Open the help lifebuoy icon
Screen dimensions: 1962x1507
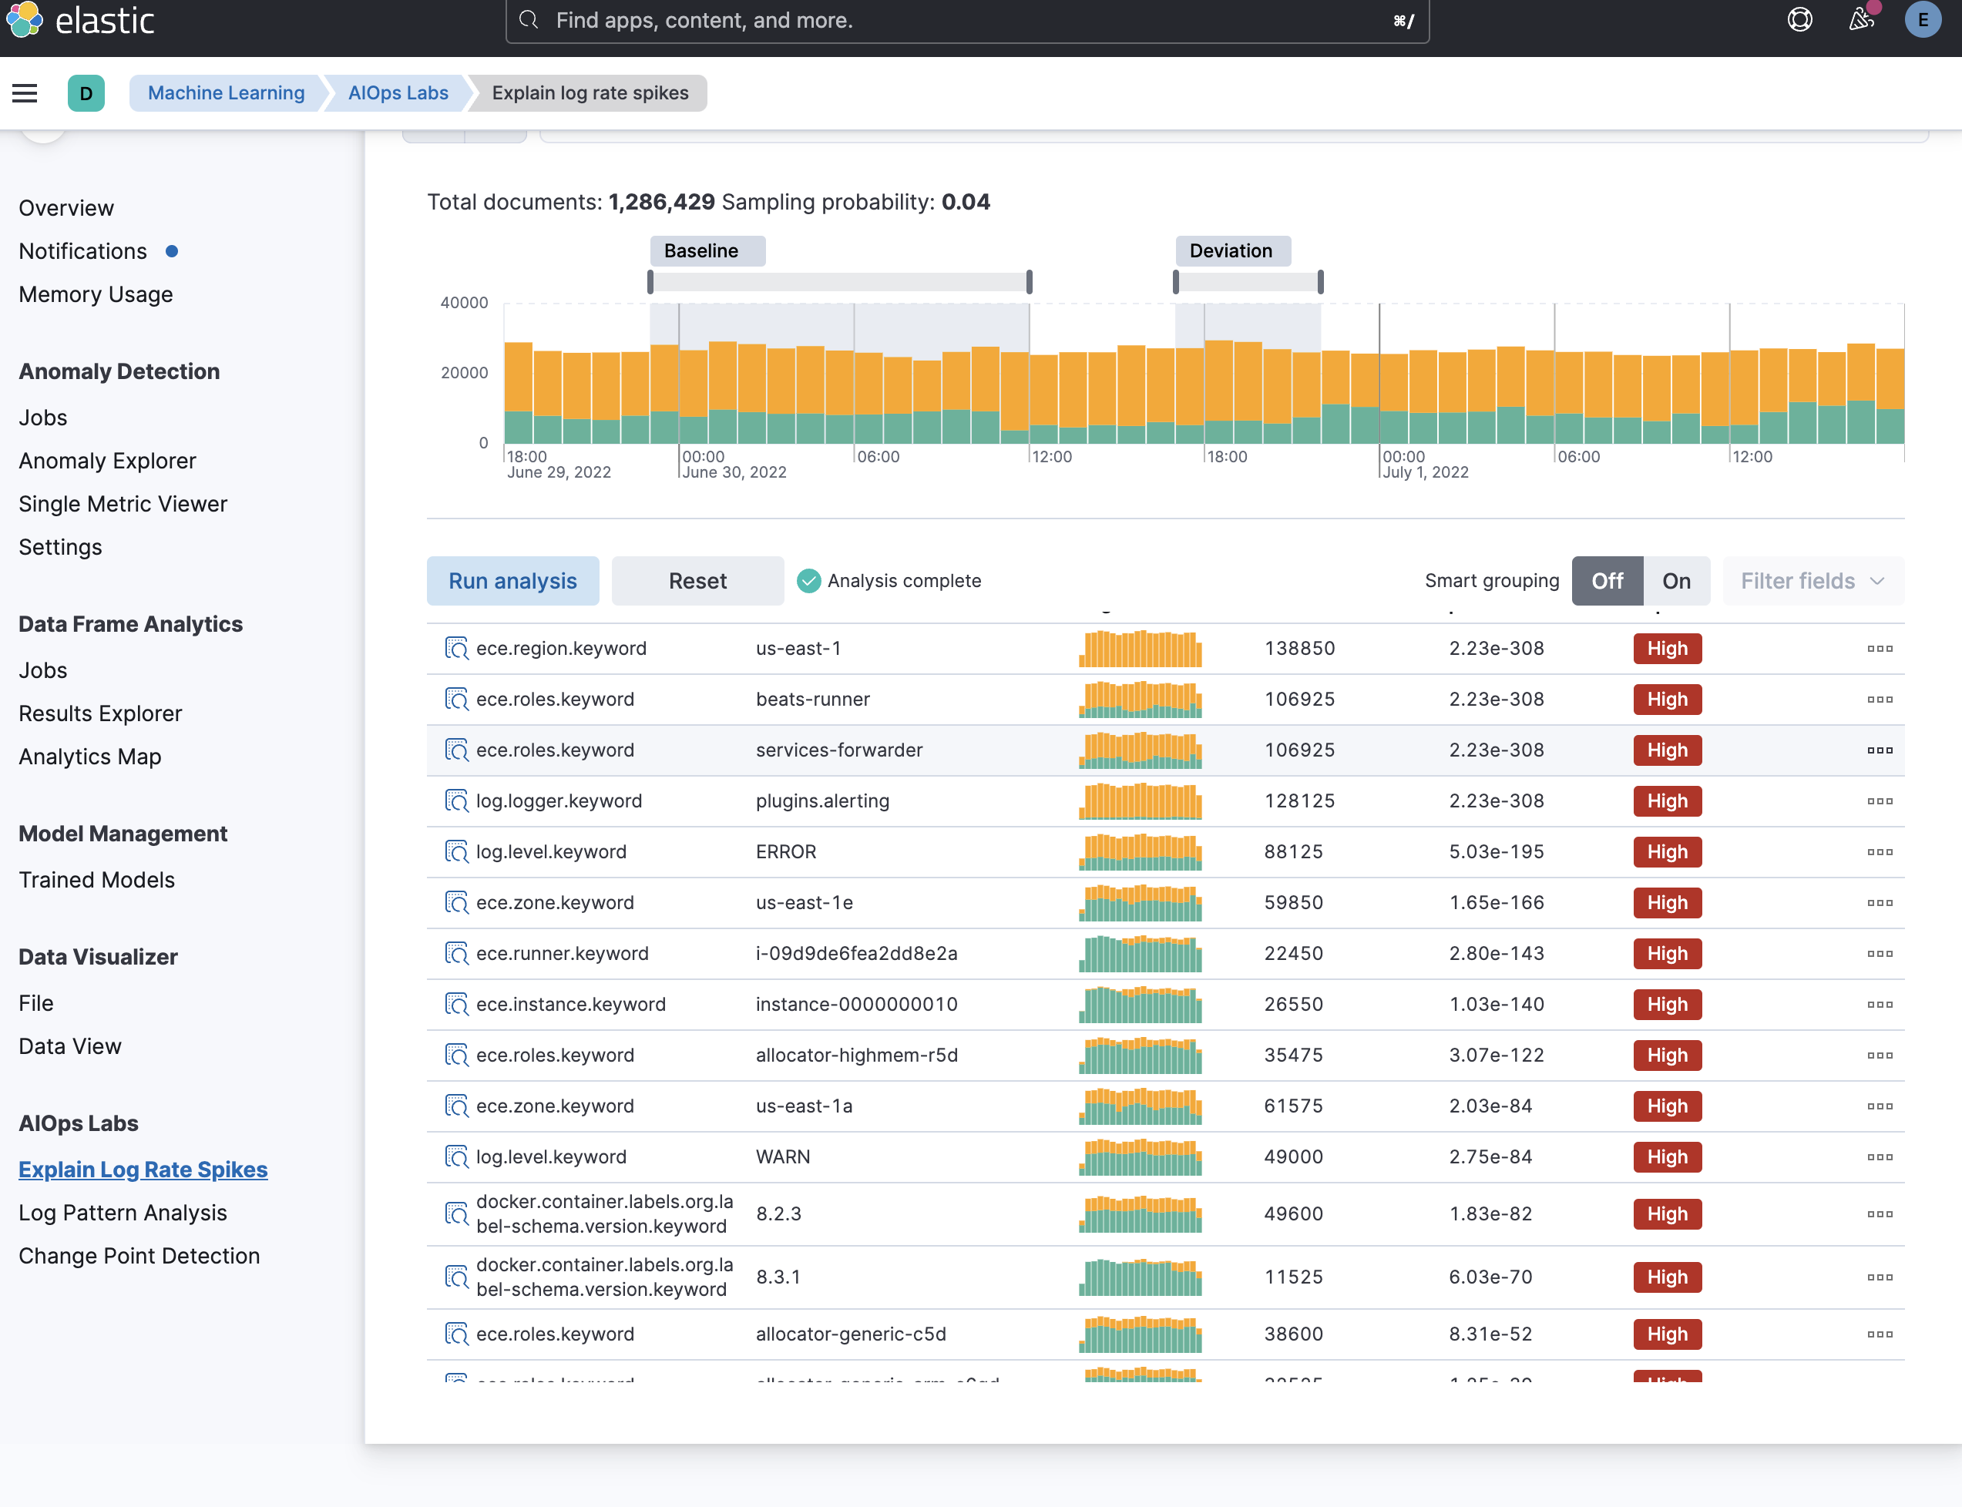coord(1799,20)
